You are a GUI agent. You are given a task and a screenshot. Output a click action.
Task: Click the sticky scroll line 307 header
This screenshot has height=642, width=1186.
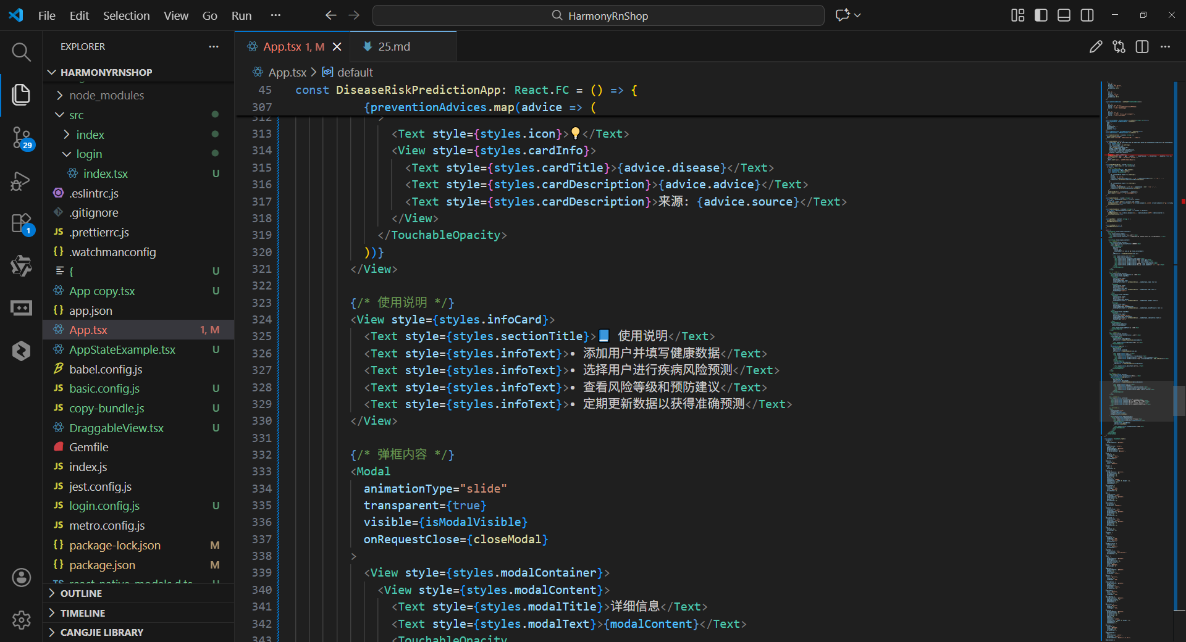tap(667, 107)
